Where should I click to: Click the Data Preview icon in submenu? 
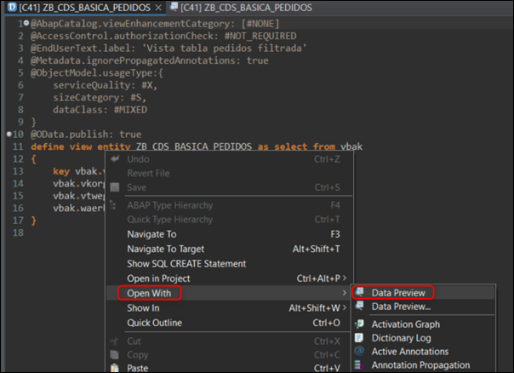click(x=360, y=291)
